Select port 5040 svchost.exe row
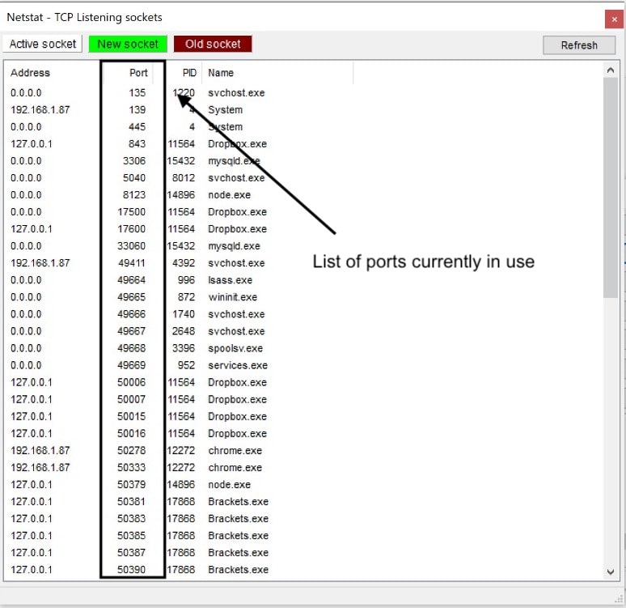Viewport: 626px width, 608px height. tap(137, 178)
